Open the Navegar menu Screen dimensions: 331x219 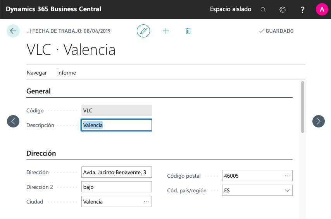[x=37, y=73]
